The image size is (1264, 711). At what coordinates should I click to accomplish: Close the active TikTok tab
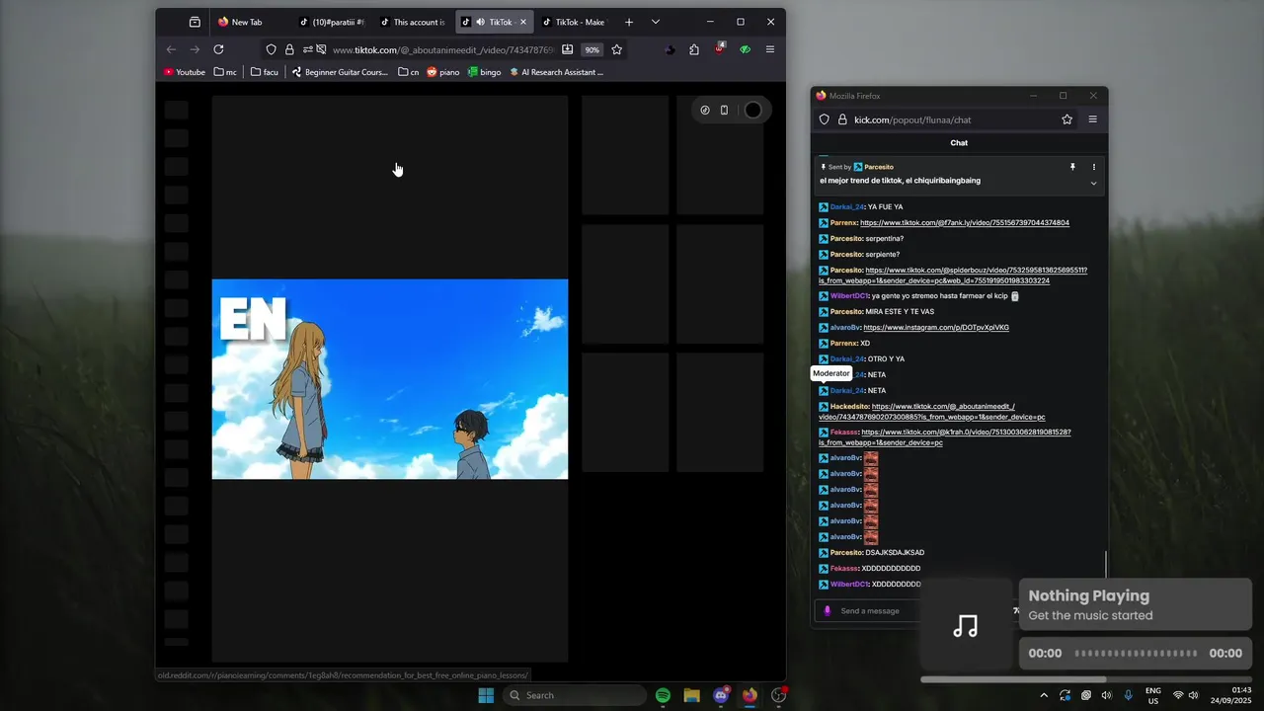coord(522,22)
